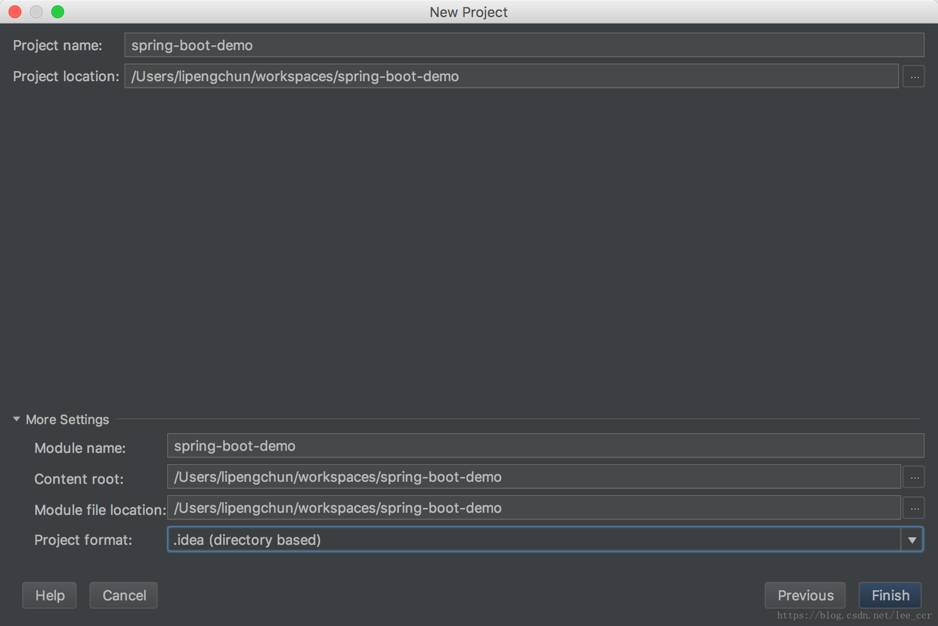This screenshot has height=626, width=938.
Task: Close the New Project window
Action: [15, 12]
